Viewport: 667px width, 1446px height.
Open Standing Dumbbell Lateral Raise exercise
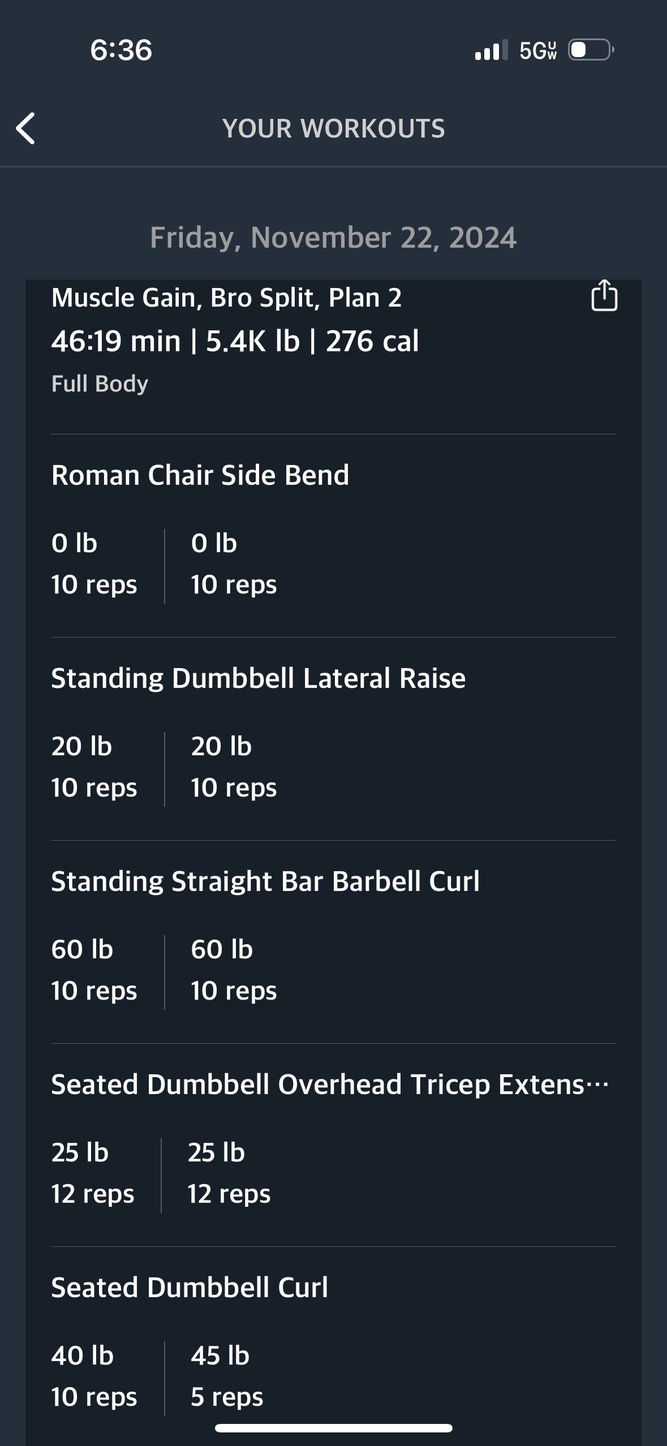coord(258,678)
